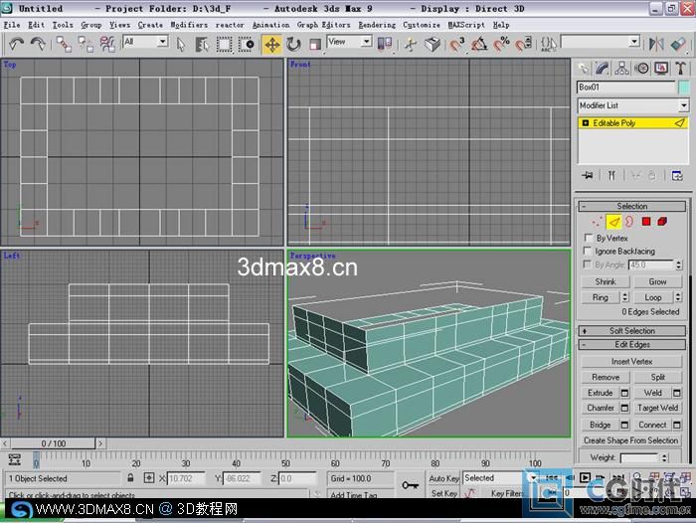Switch to Element sub-object level
Screen dimensions: 696x523
point(662,221)
